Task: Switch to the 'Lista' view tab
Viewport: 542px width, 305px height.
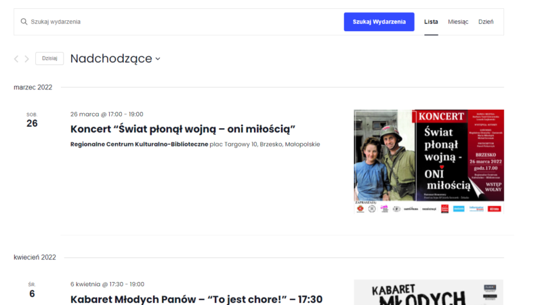Action: [431, 22]
